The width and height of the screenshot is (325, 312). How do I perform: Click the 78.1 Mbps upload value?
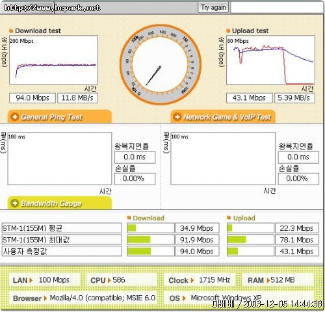point(297,240)
